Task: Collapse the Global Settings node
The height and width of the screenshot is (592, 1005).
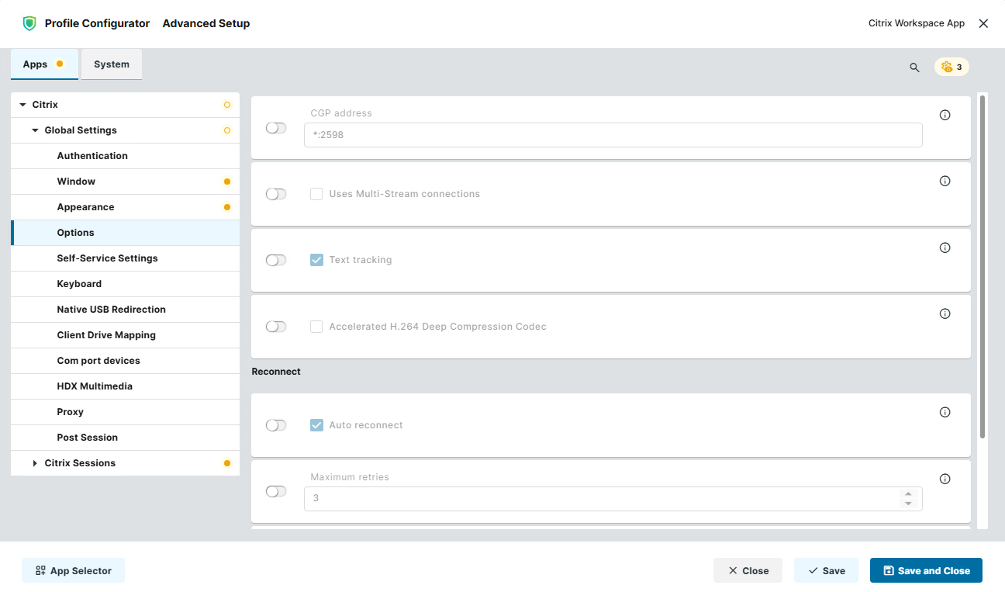Action: tap(35, 130)
